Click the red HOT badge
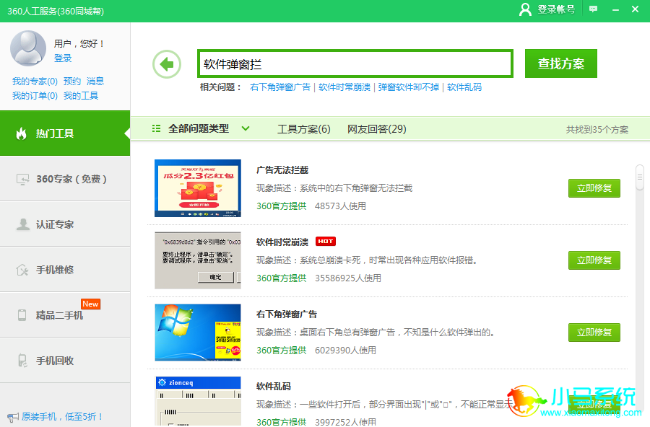Viewport: 650px width, 427px height. point(326,241)
